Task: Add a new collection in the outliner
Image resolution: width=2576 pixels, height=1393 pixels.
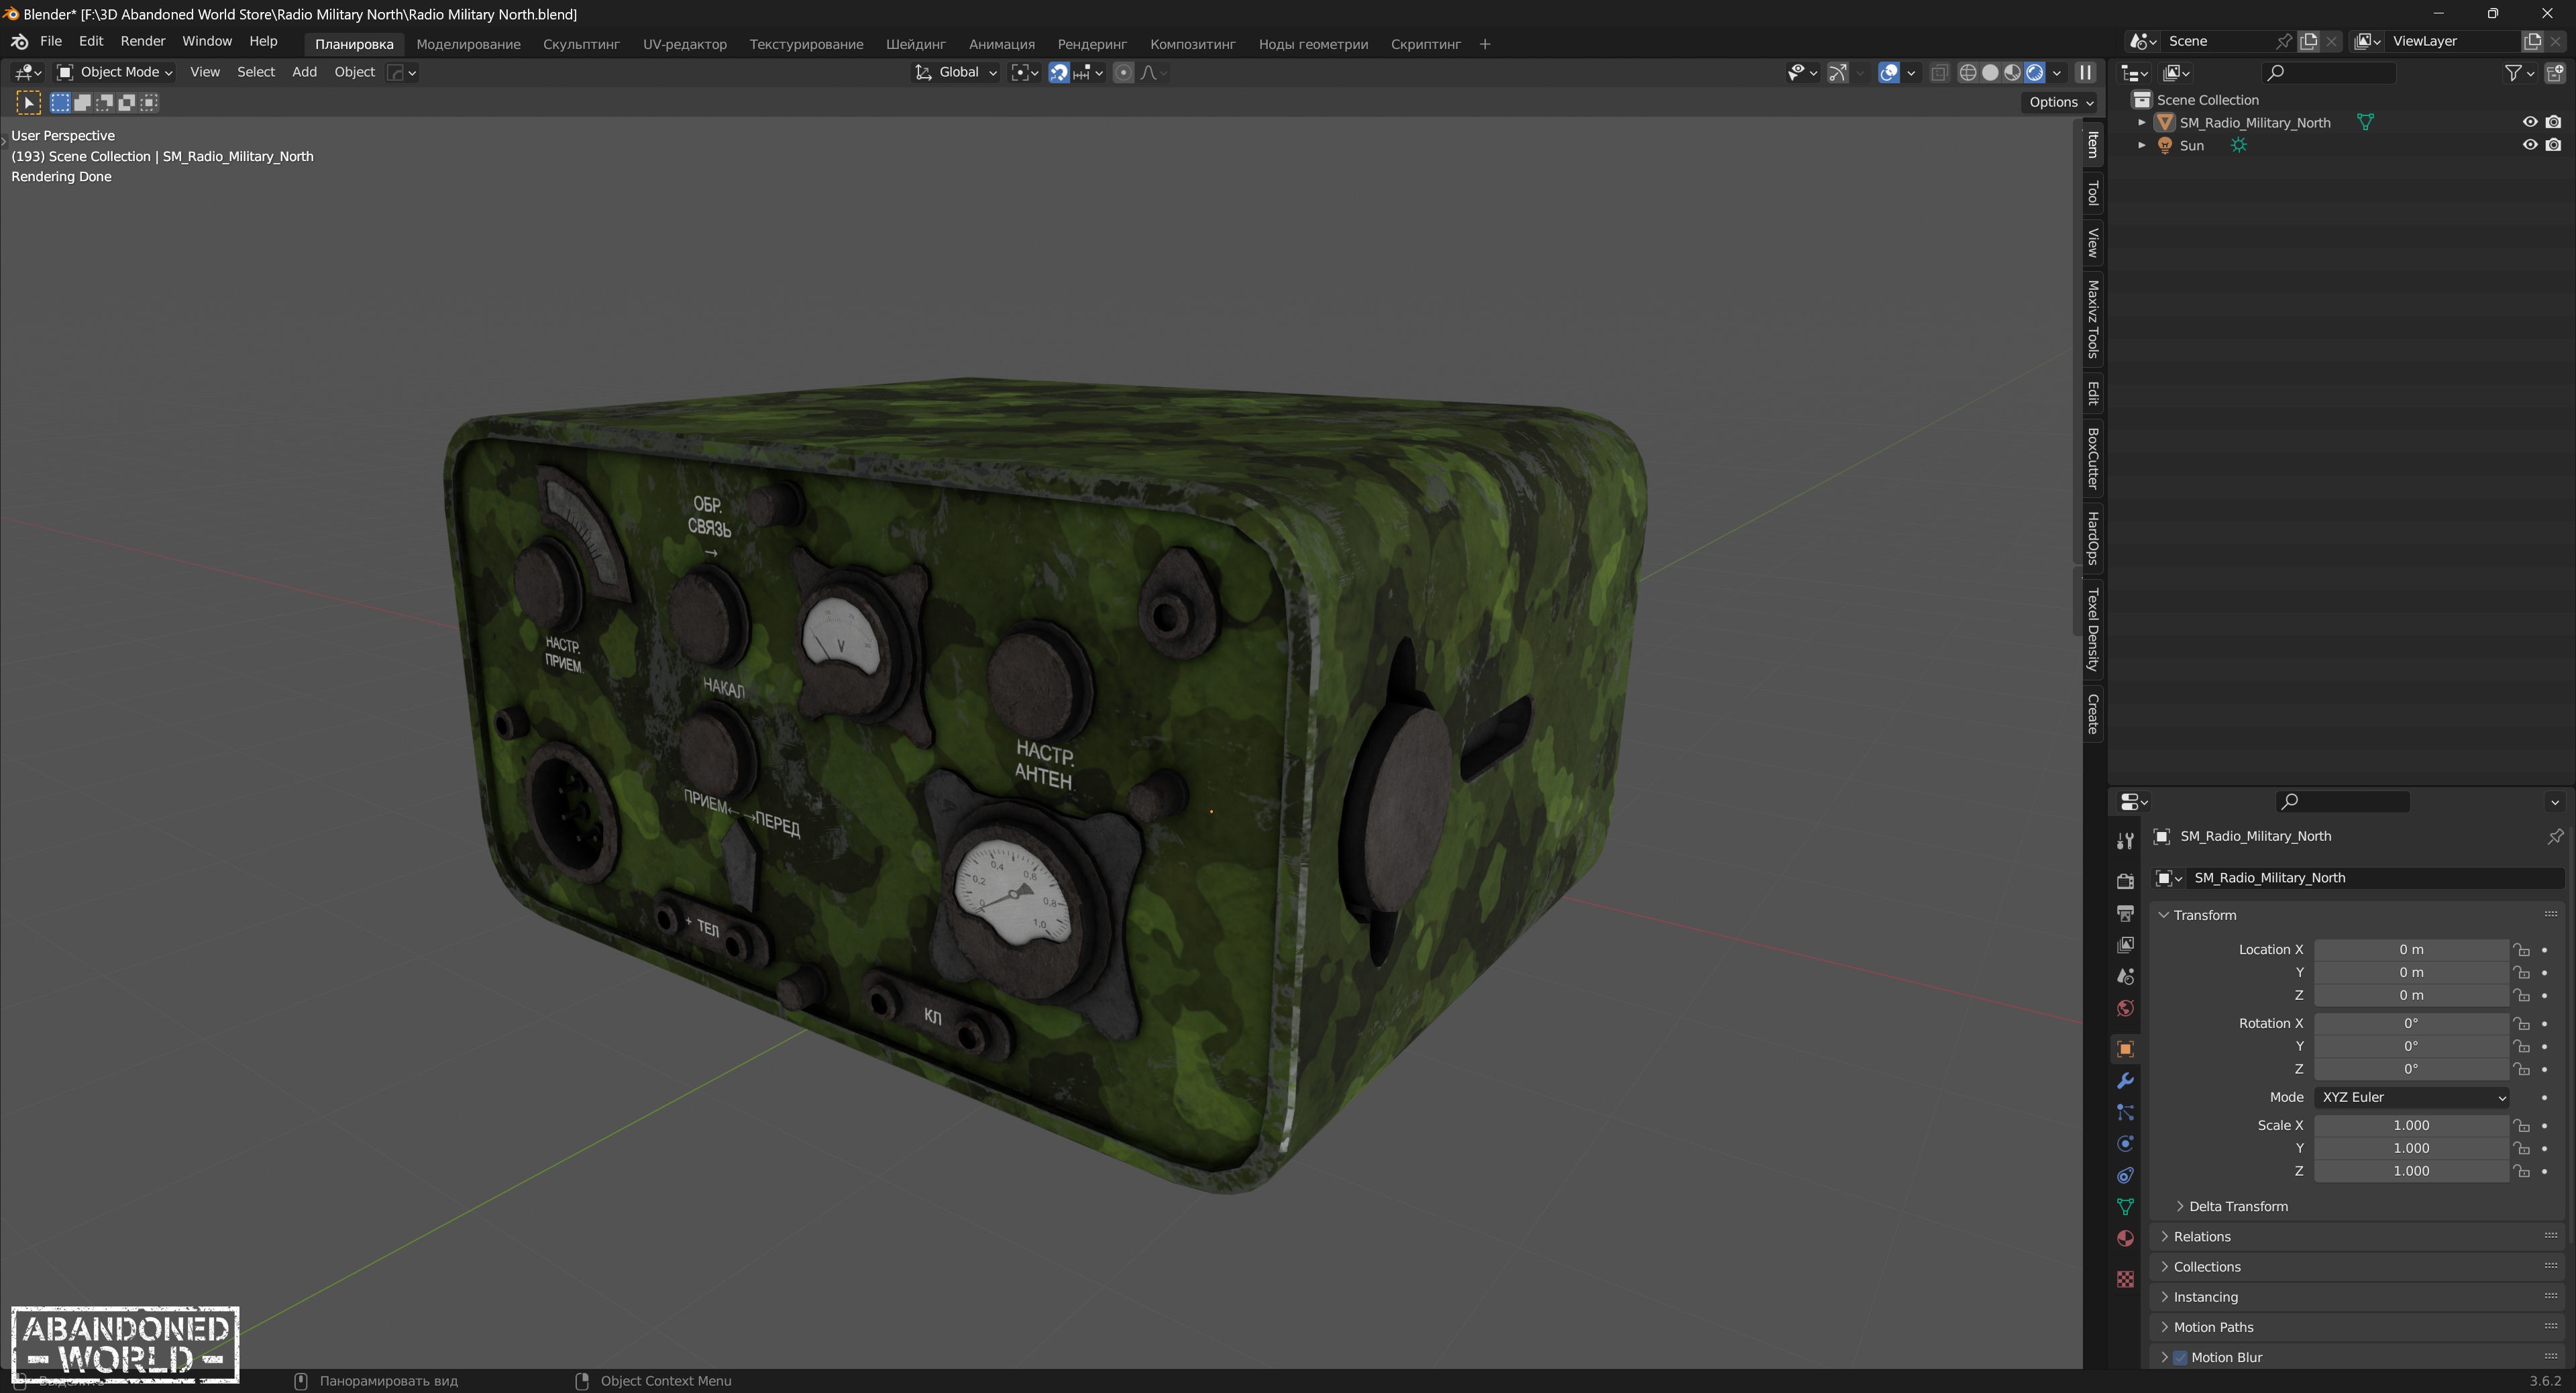Action: point(2554,72)
